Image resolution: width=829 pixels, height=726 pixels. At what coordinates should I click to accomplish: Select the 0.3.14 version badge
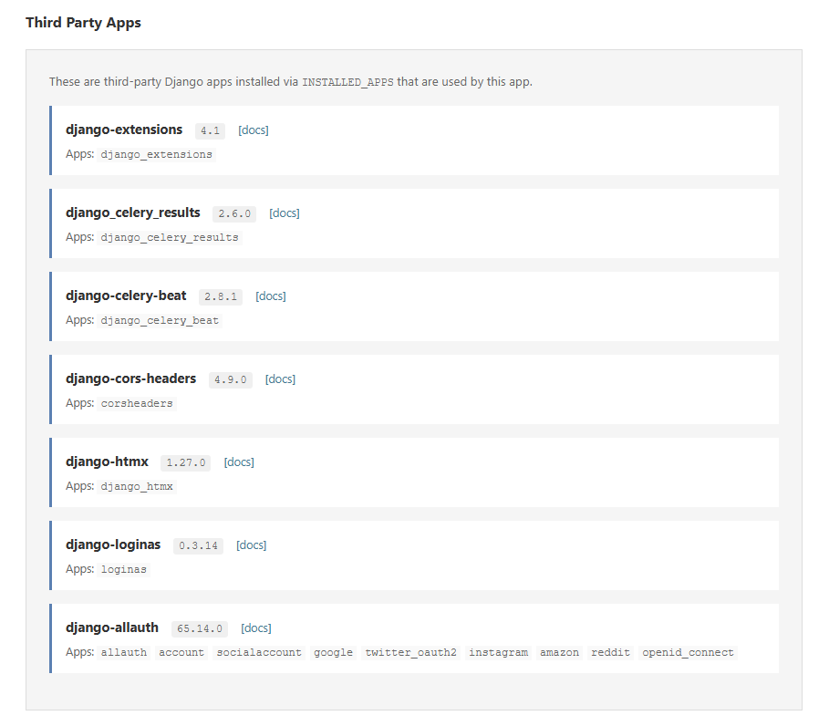pyautogui.click(x=198, y=545)
